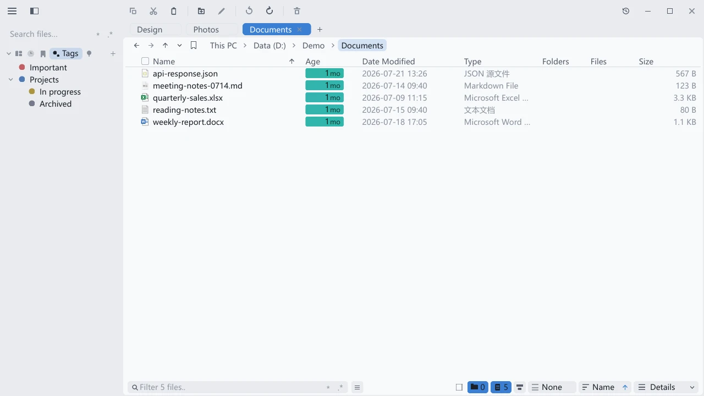Click the red Important tag color dot

point(22,67)
